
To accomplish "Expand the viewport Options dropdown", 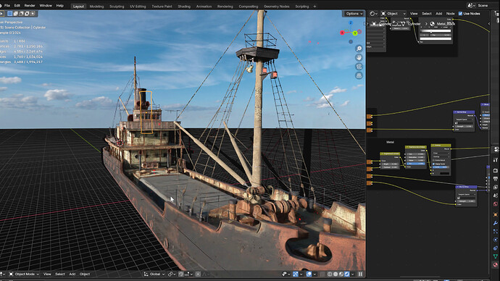I will 354,14.
